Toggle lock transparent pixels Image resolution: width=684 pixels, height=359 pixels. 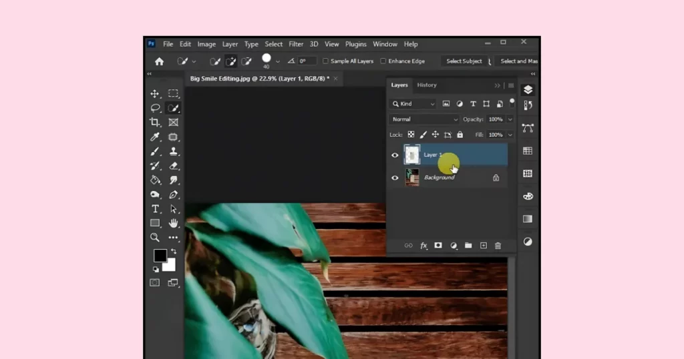click(411, 135)
